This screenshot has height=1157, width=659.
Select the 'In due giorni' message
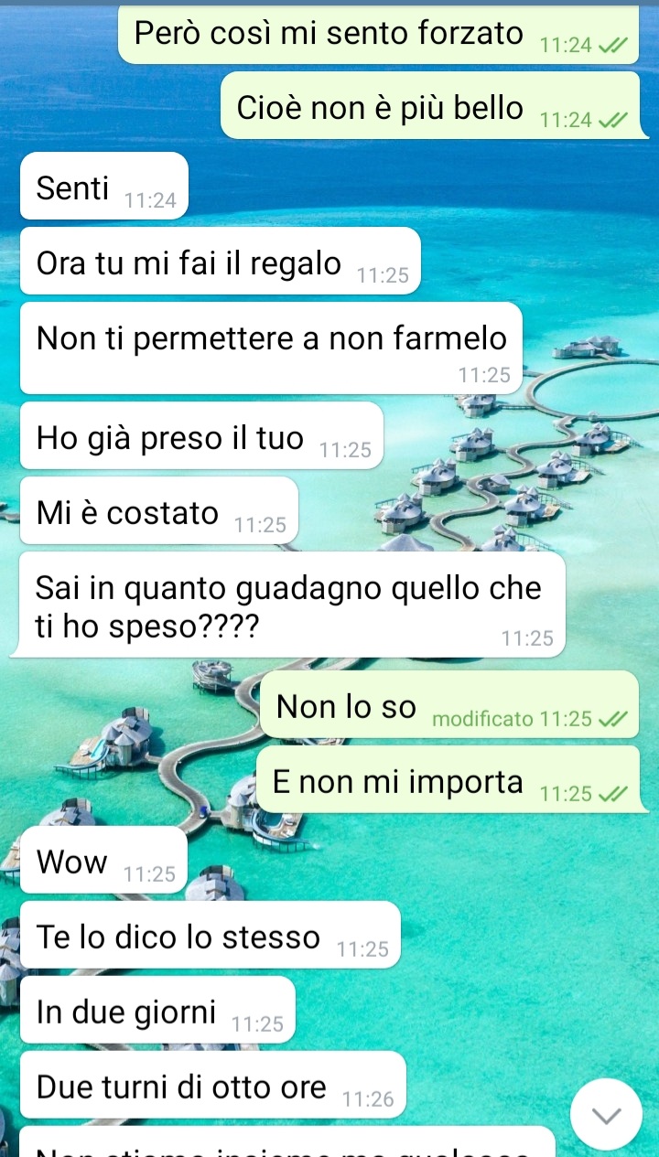coord(157,1010)
